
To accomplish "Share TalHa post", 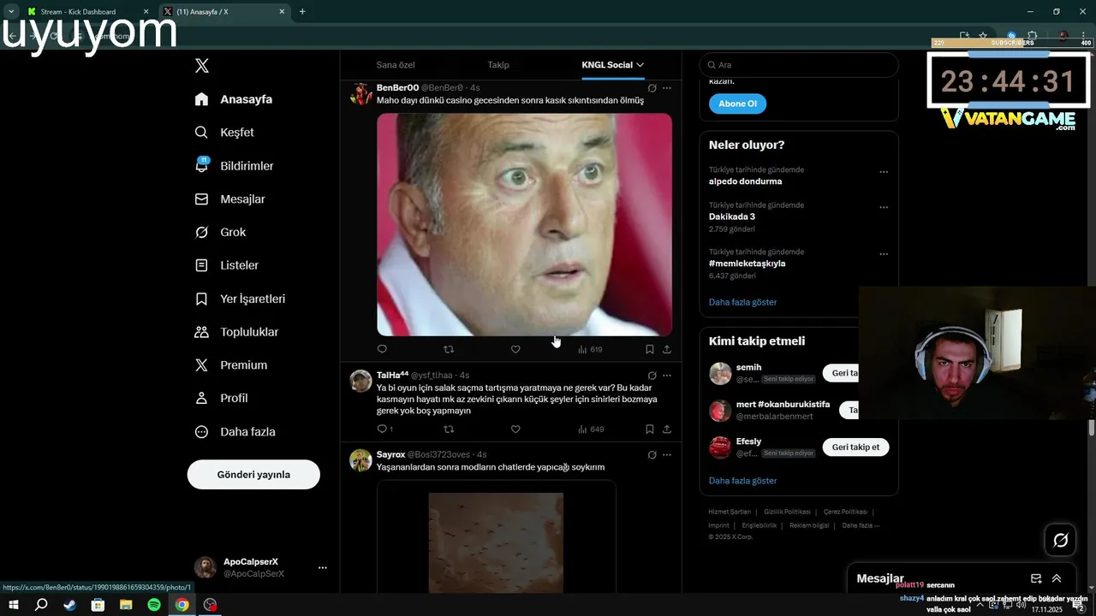I will pos(667,429).
